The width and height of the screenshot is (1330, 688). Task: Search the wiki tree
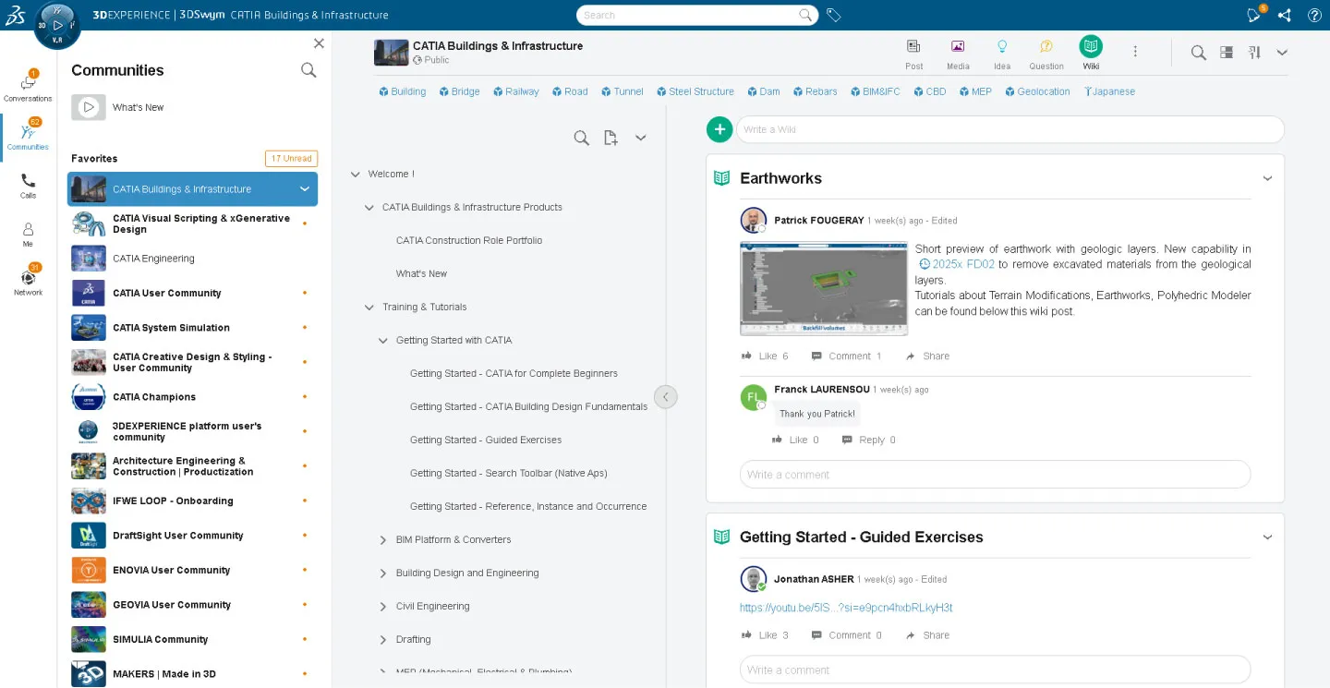[x=581, y=138]
